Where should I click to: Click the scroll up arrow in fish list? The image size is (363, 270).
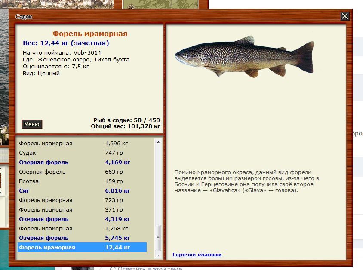[x=158, y=142]
